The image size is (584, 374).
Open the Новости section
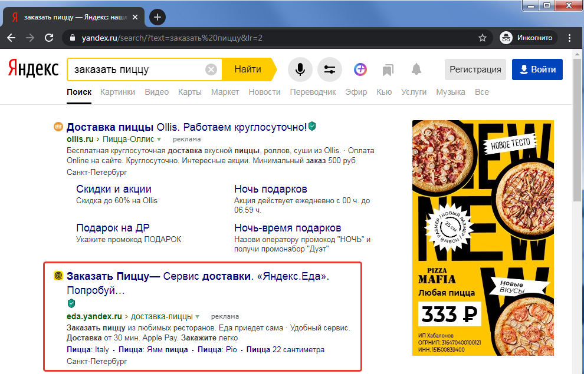tap(264, 92)
